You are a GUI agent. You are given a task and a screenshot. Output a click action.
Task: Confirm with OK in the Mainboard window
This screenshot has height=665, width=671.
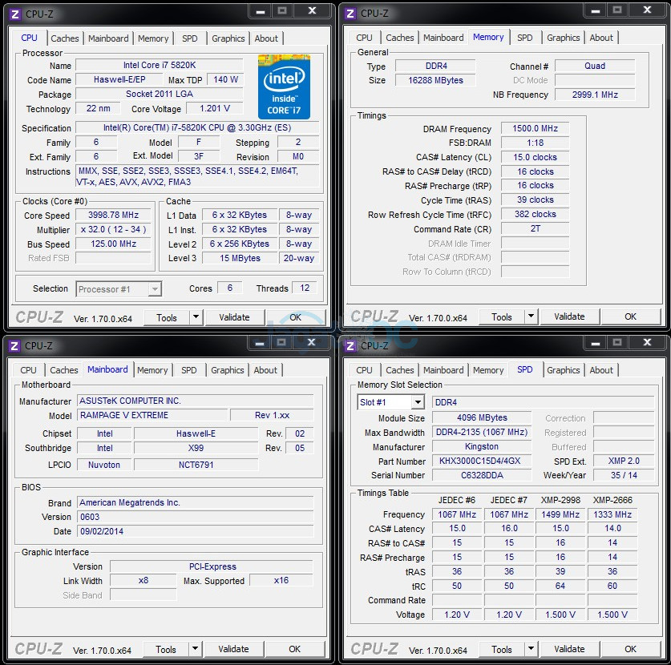[294, 649]
